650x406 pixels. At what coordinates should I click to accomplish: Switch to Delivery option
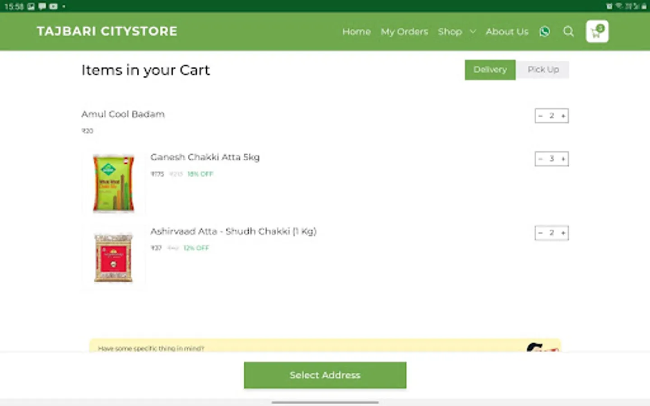pos(490,69)
